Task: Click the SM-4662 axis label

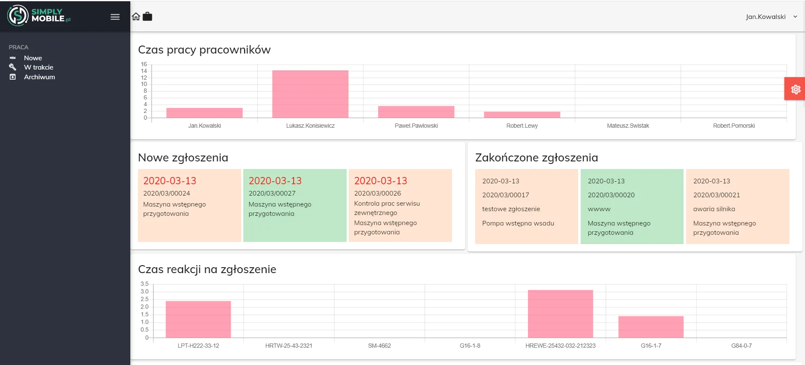Action: pos(380,346)
